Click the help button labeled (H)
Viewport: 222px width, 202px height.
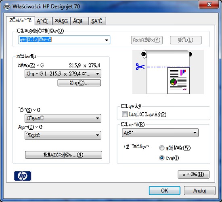(193, 175)
